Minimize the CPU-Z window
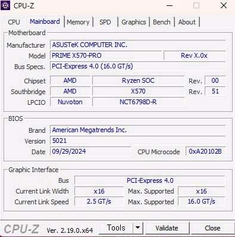This screenshot has width=235, height=237. tap(170, 5)
